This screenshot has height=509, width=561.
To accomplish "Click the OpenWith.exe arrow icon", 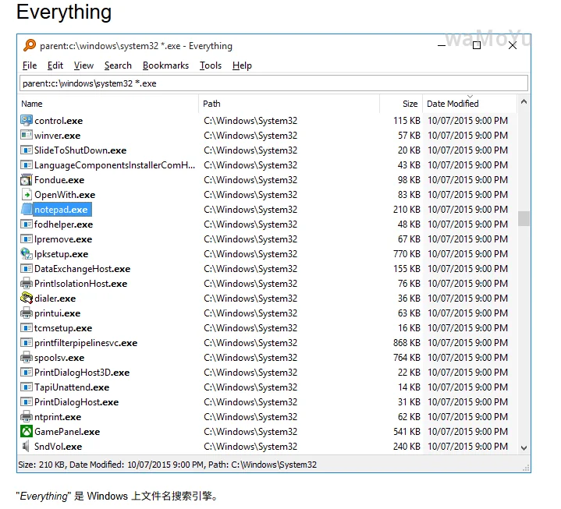I will coord(27,194).
